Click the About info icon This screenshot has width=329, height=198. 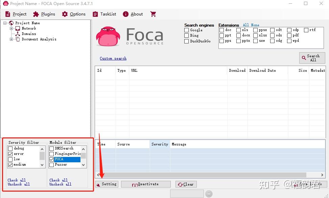tap(126, 14)
